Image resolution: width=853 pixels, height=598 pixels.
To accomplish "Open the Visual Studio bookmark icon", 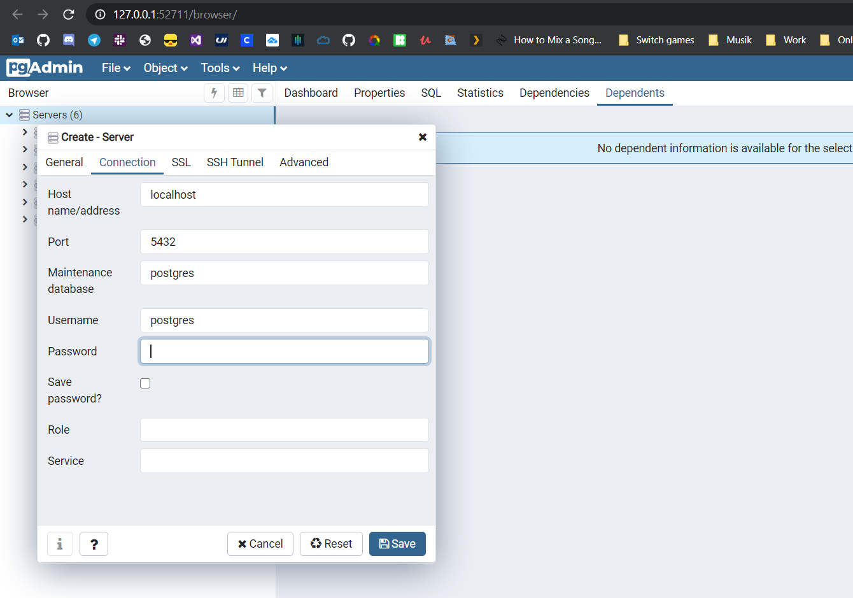I will 196,40.
